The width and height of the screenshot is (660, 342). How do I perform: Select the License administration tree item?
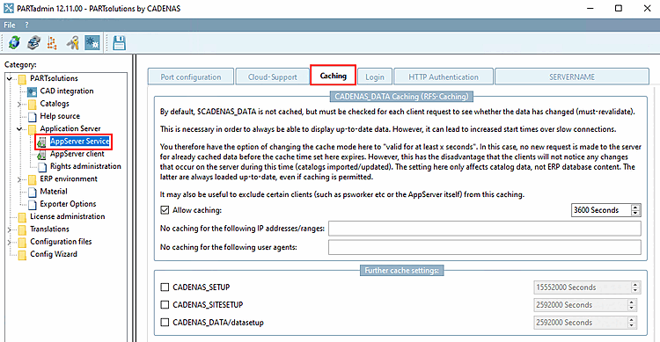point(68,216)
